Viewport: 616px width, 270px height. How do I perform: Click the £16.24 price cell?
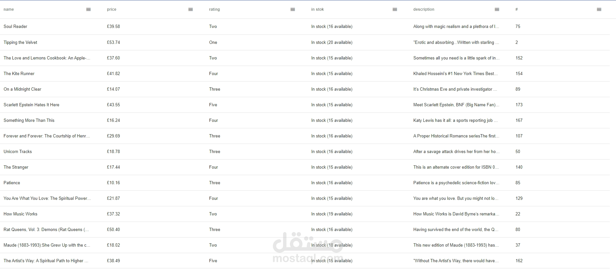click(x=113, y=121)
